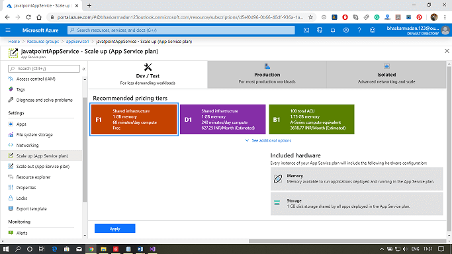Open Windows taskbar search
This screenshot has width=452, height=254.
18,249
